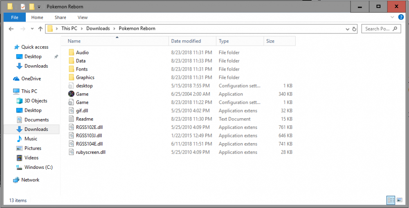Screen dimensions: 409x208
Task: Sort files by Date modified column
Action: point(186,41)
